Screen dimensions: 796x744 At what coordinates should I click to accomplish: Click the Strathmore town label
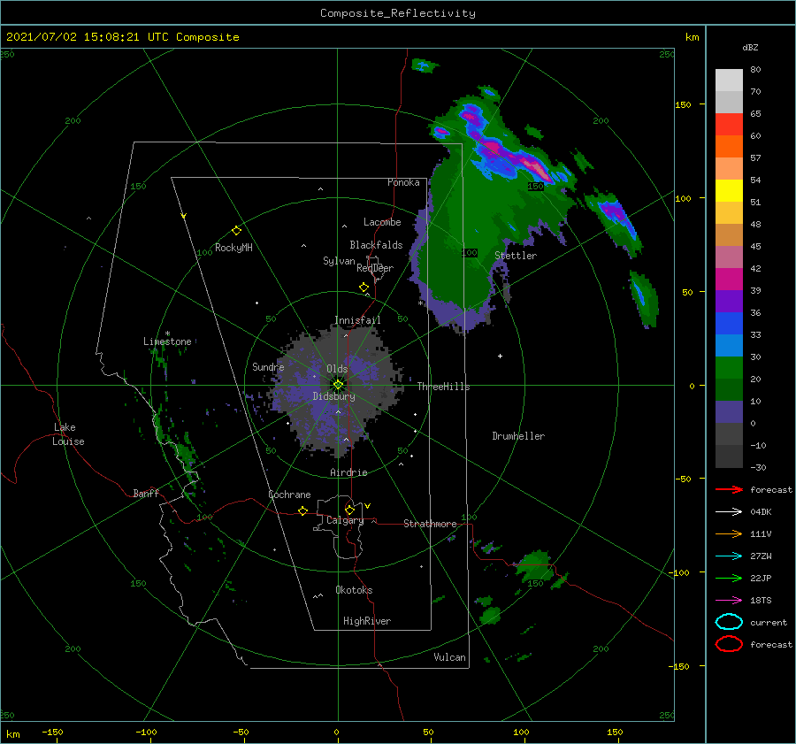(430, 524)
